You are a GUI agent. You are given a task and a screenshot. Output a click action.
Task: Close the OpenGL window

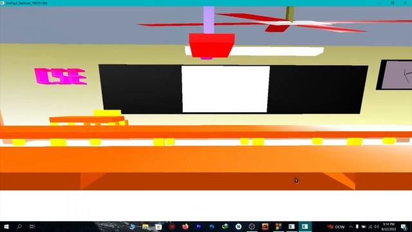tap(405, 3)
